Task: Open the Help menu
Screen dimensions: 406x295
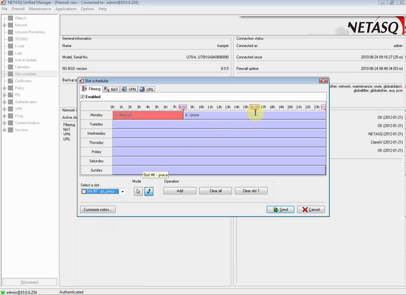Action: pyautogui.click(x=102, y=9)
